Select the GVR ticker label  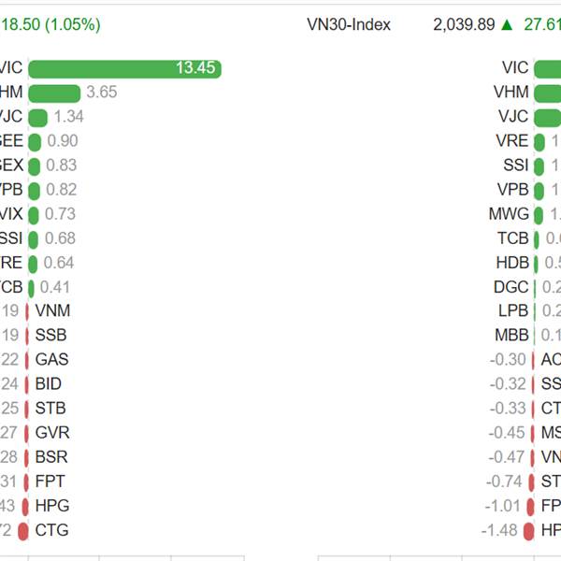[x=52, y=433]
